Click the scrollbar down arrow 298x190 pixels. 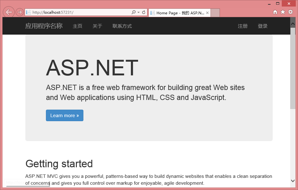click(293, 181)
